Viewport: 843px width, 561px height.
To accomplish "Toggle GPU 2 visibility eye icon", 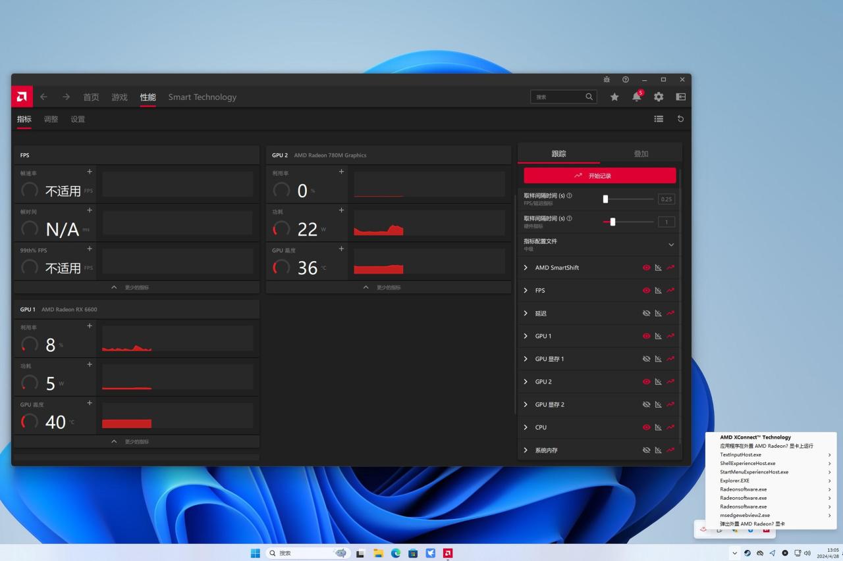I will click(x=646, y=381).
